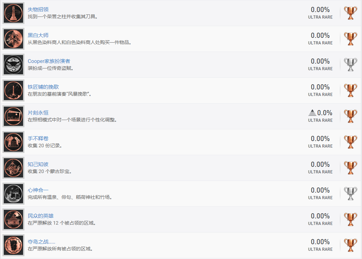
Task: Click the bronze trophy icon for 黑白大师
Action: [x=351, y=39]
